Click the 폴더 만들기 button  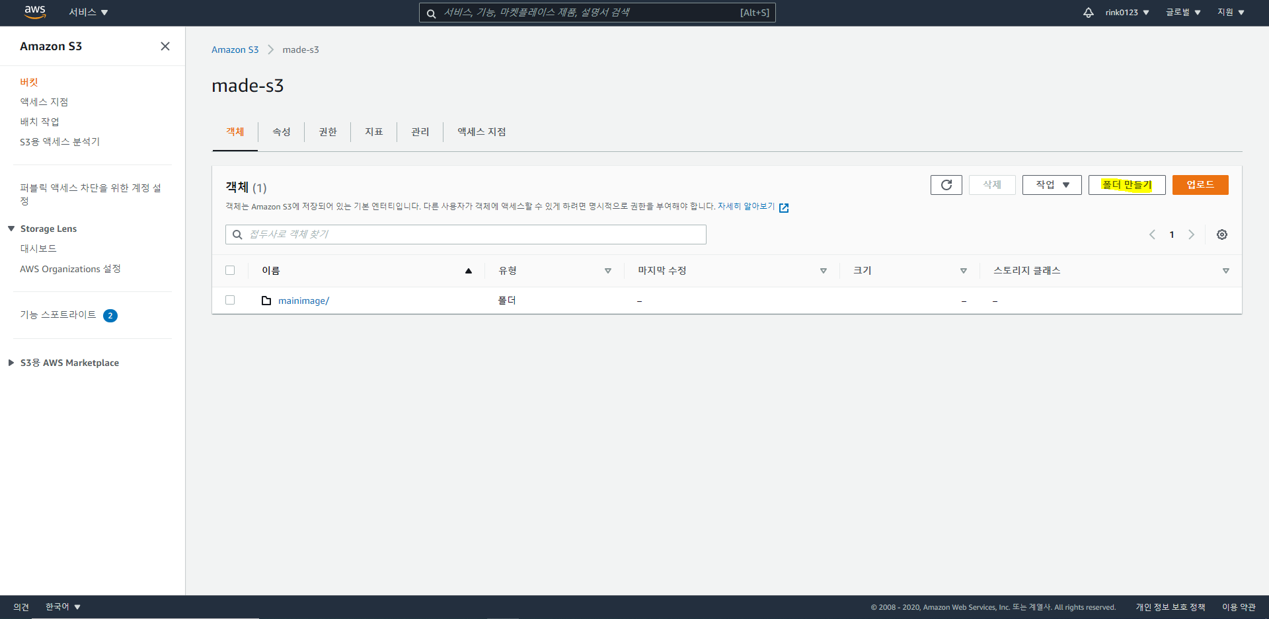pyautogui.click(x=1127, y=185)
